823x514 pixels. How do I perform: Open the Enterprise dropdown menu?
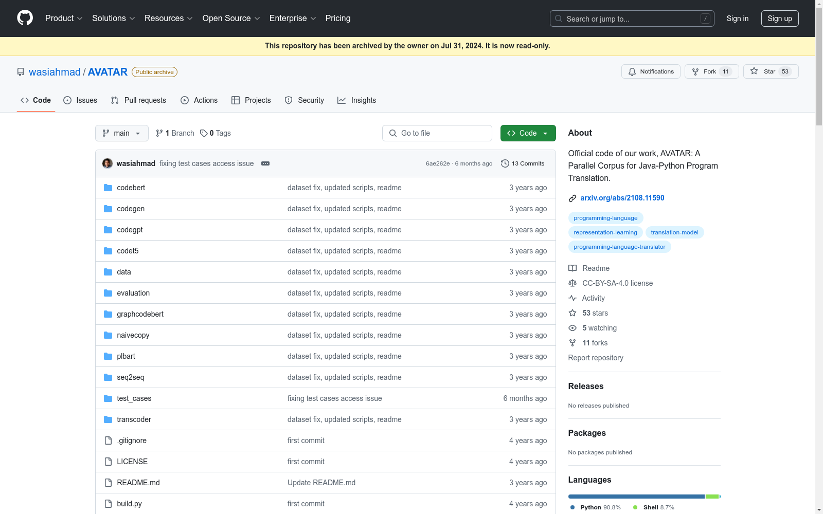point(293,18)
